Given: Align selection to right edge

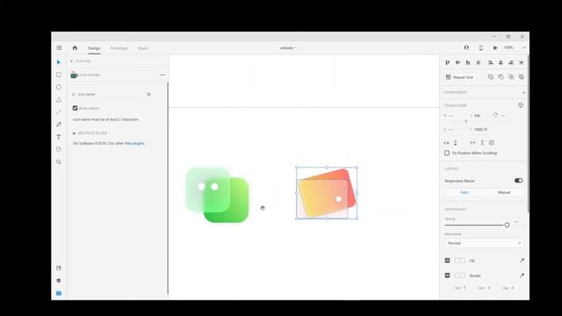Looking at the screenshot, I should pos(511,62).
